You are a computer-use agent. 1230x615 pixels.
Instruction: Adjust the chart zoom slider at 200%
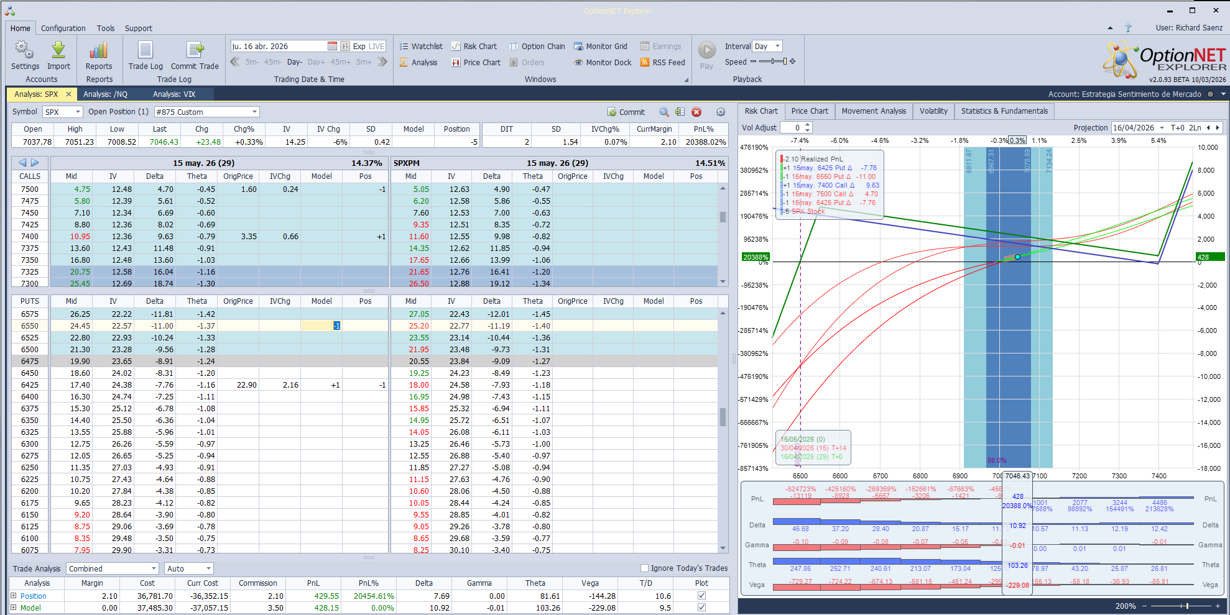coord(1180,606)
